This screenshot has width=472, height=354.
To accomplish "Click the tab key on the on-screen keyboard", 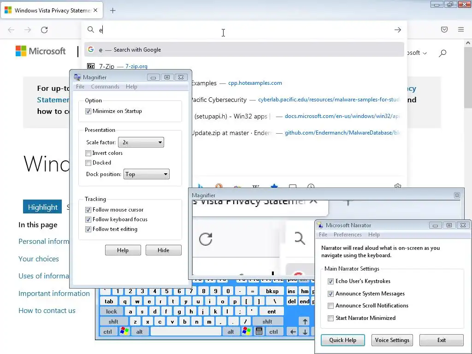I will (x=109, y=301).
